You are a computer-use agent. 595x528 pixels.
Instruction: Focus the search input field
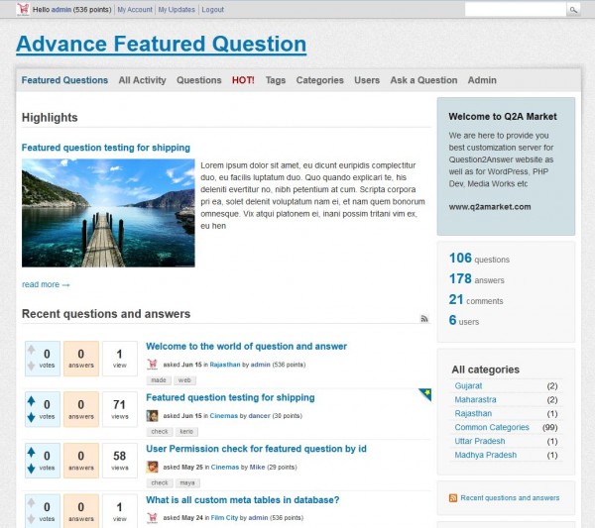click(x=514, y=9)
